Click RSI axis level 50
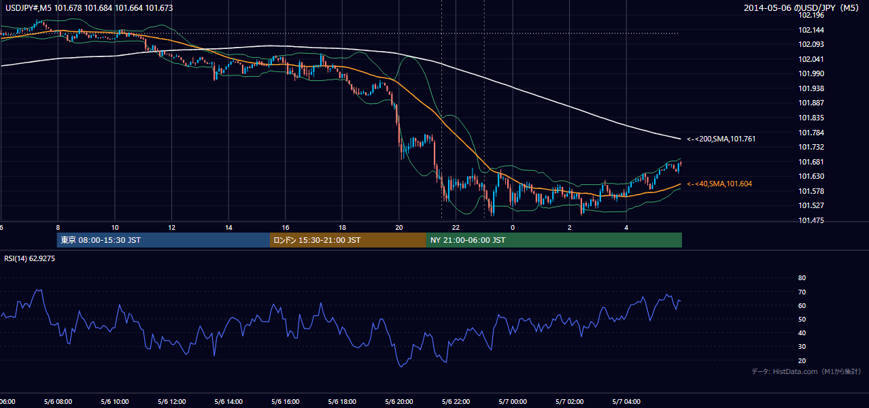 coord(802,319)
